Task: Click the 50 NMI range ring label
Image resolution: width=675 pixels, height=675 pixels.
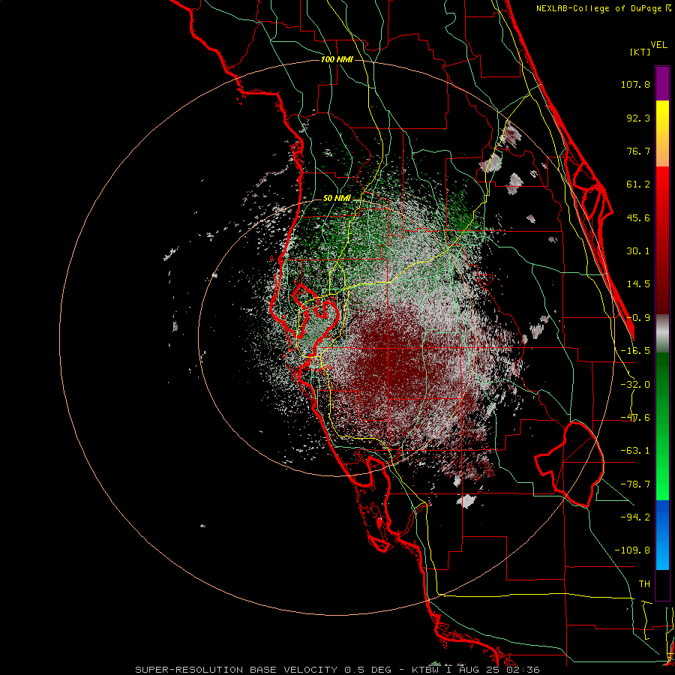Action: (x=337, y=198)
